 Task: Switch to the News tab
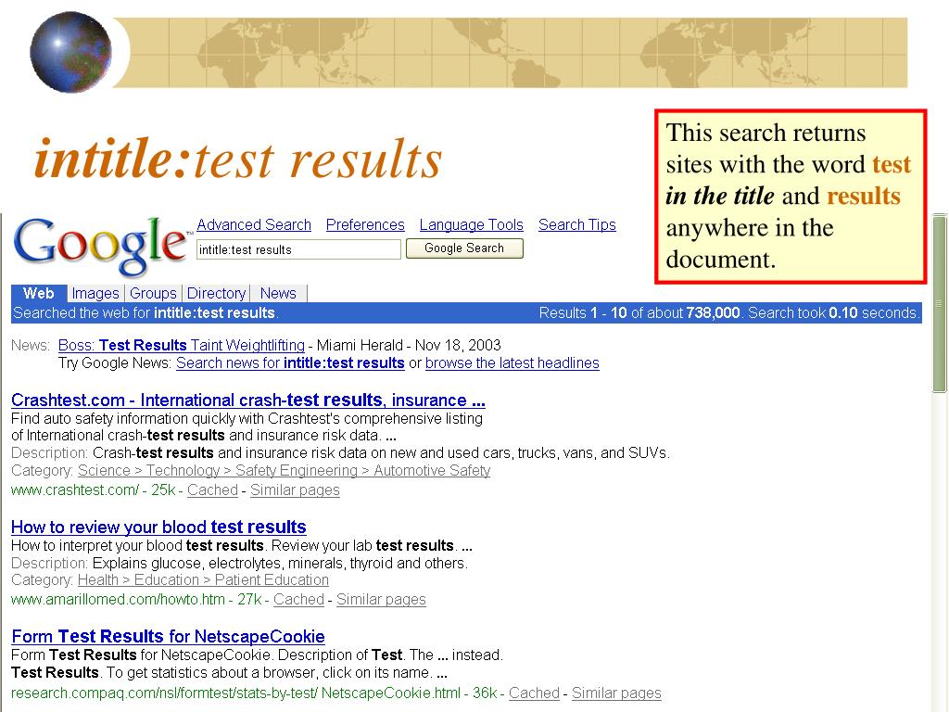coord(278,293)
